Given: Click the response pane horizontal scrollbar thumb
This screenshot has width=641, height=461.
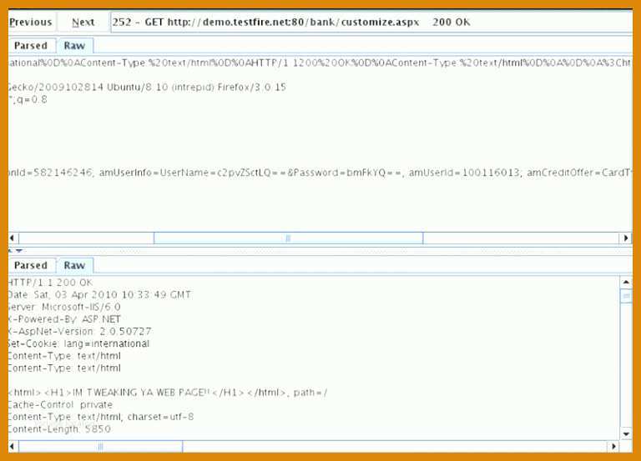Looking at the screenshot, I should point(100,446).
